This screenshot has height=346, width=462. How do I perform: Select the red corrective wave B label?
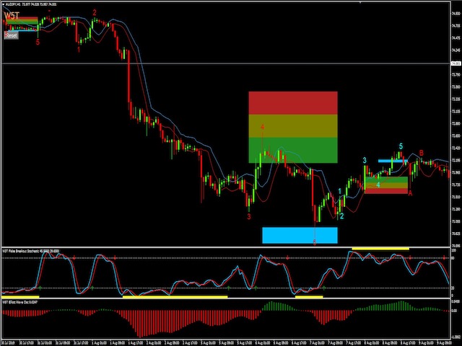click(x=422, y=153)
